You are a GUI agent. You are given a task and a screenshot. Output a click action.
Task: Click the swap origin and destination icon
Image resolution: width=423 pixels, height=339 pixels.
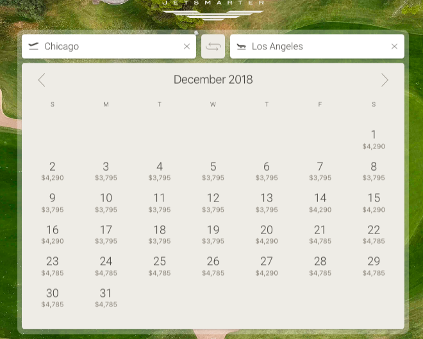tap(213, 47)
